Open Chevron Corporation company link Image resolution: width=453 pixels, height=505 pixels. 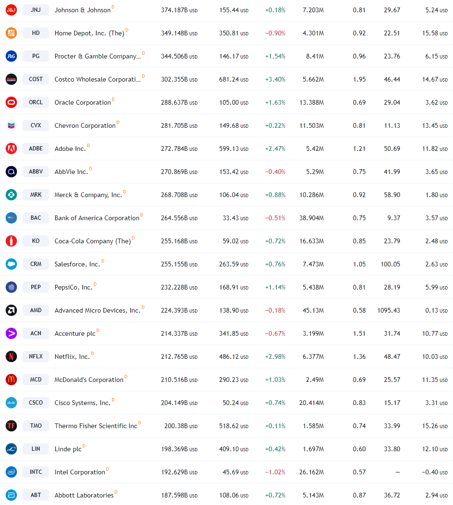pyautogui.click(x=85, y=125)
